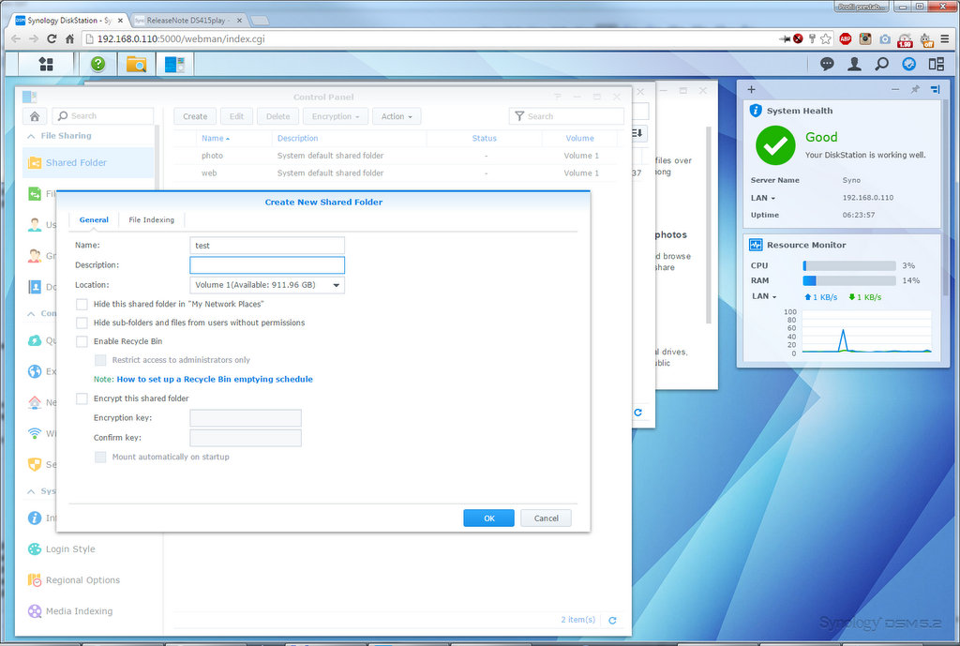Switch to the File Indexing tab
This screenshot has width=960, height=646.
pos(151,219)
